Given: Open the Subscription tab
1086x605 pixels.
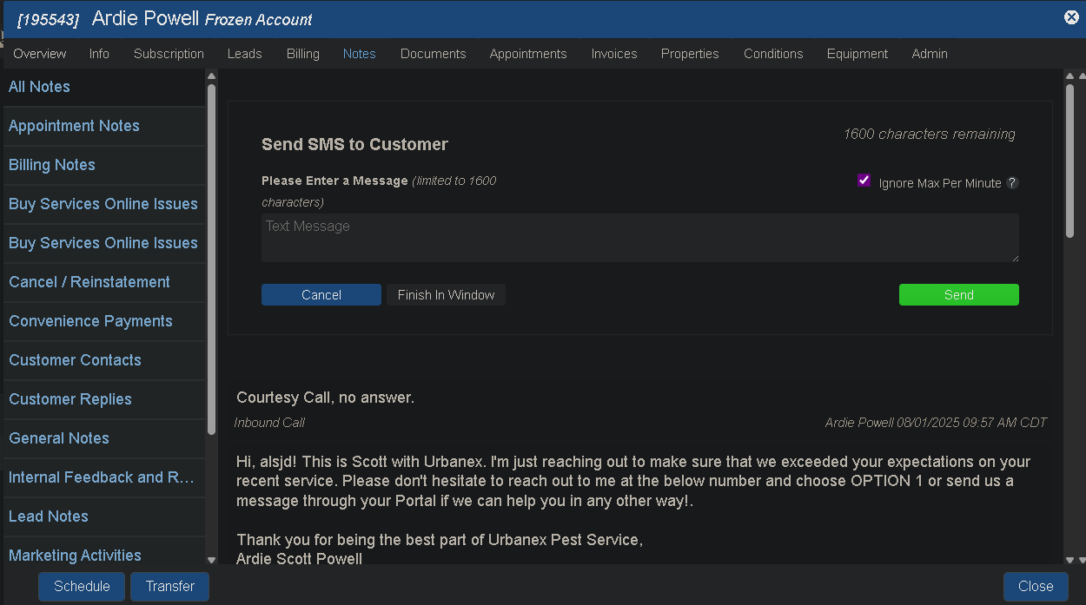Looking at the screenshot, I should [169, 54].
